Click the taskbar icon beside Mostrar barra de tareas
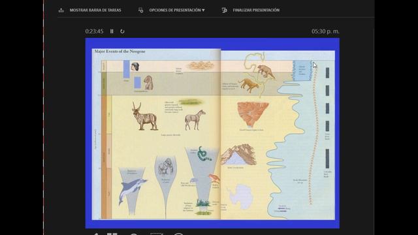 (61, 10)
